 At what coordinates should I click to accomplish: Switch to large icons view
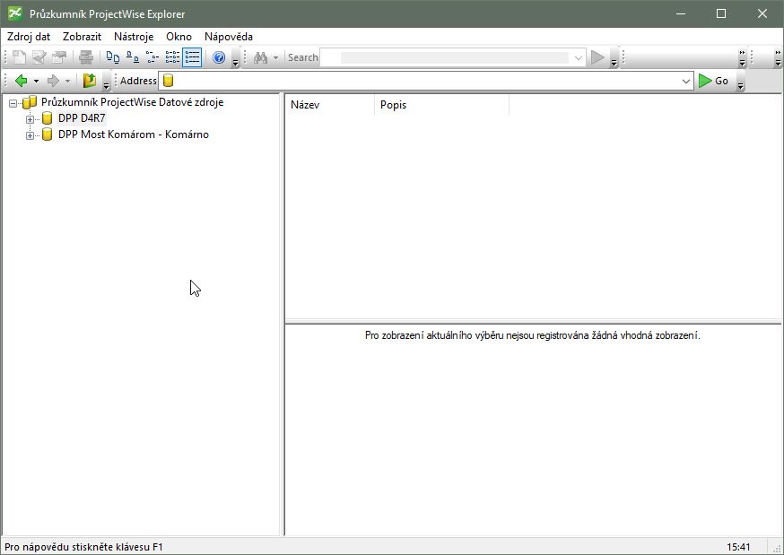pos(113,57)
